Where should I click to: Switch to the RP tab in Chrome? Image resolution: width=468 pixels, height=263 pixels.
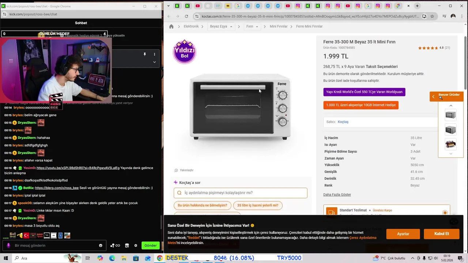pos(218,6)
